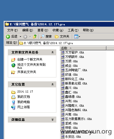This screenshot has height=139, width=114.
Task: Sort by the 名称 column header
Action: [x=83, y=48]
